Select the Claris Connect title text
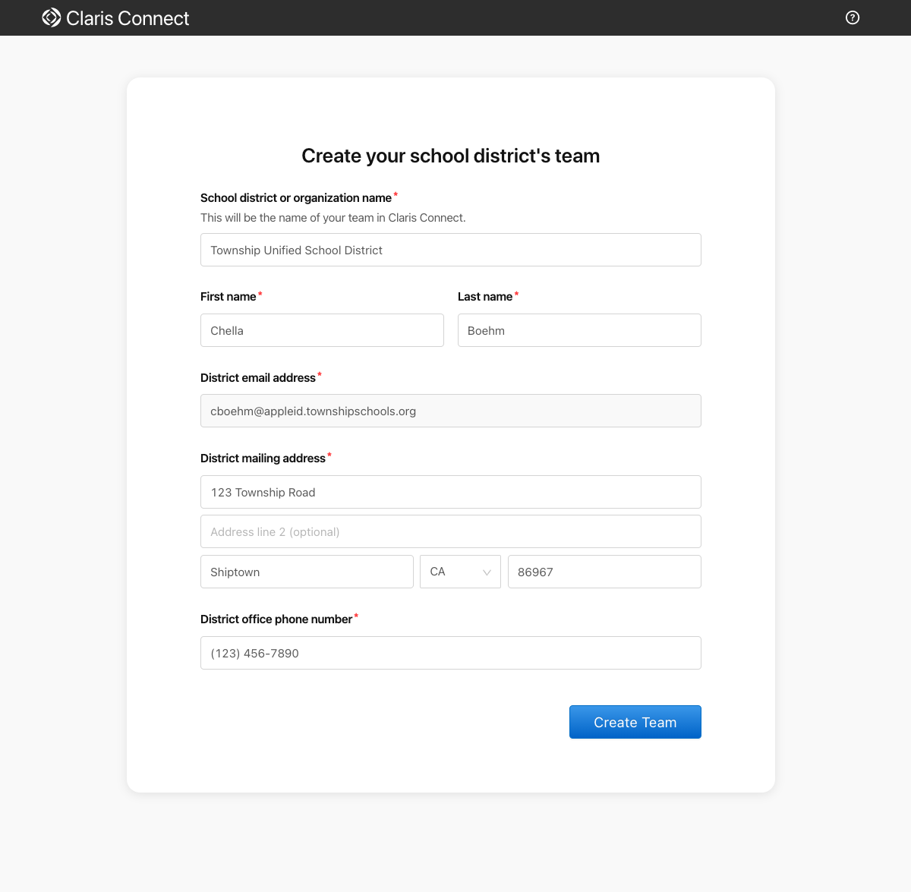The image size is (911, 892). tap(128, 18)
